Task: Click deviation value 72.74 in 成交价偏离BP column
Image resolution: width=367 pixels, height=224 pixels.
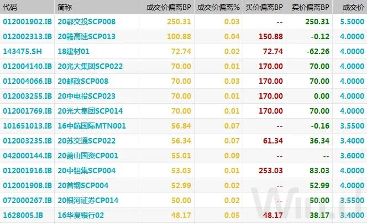Action: [x=181, y=51]
